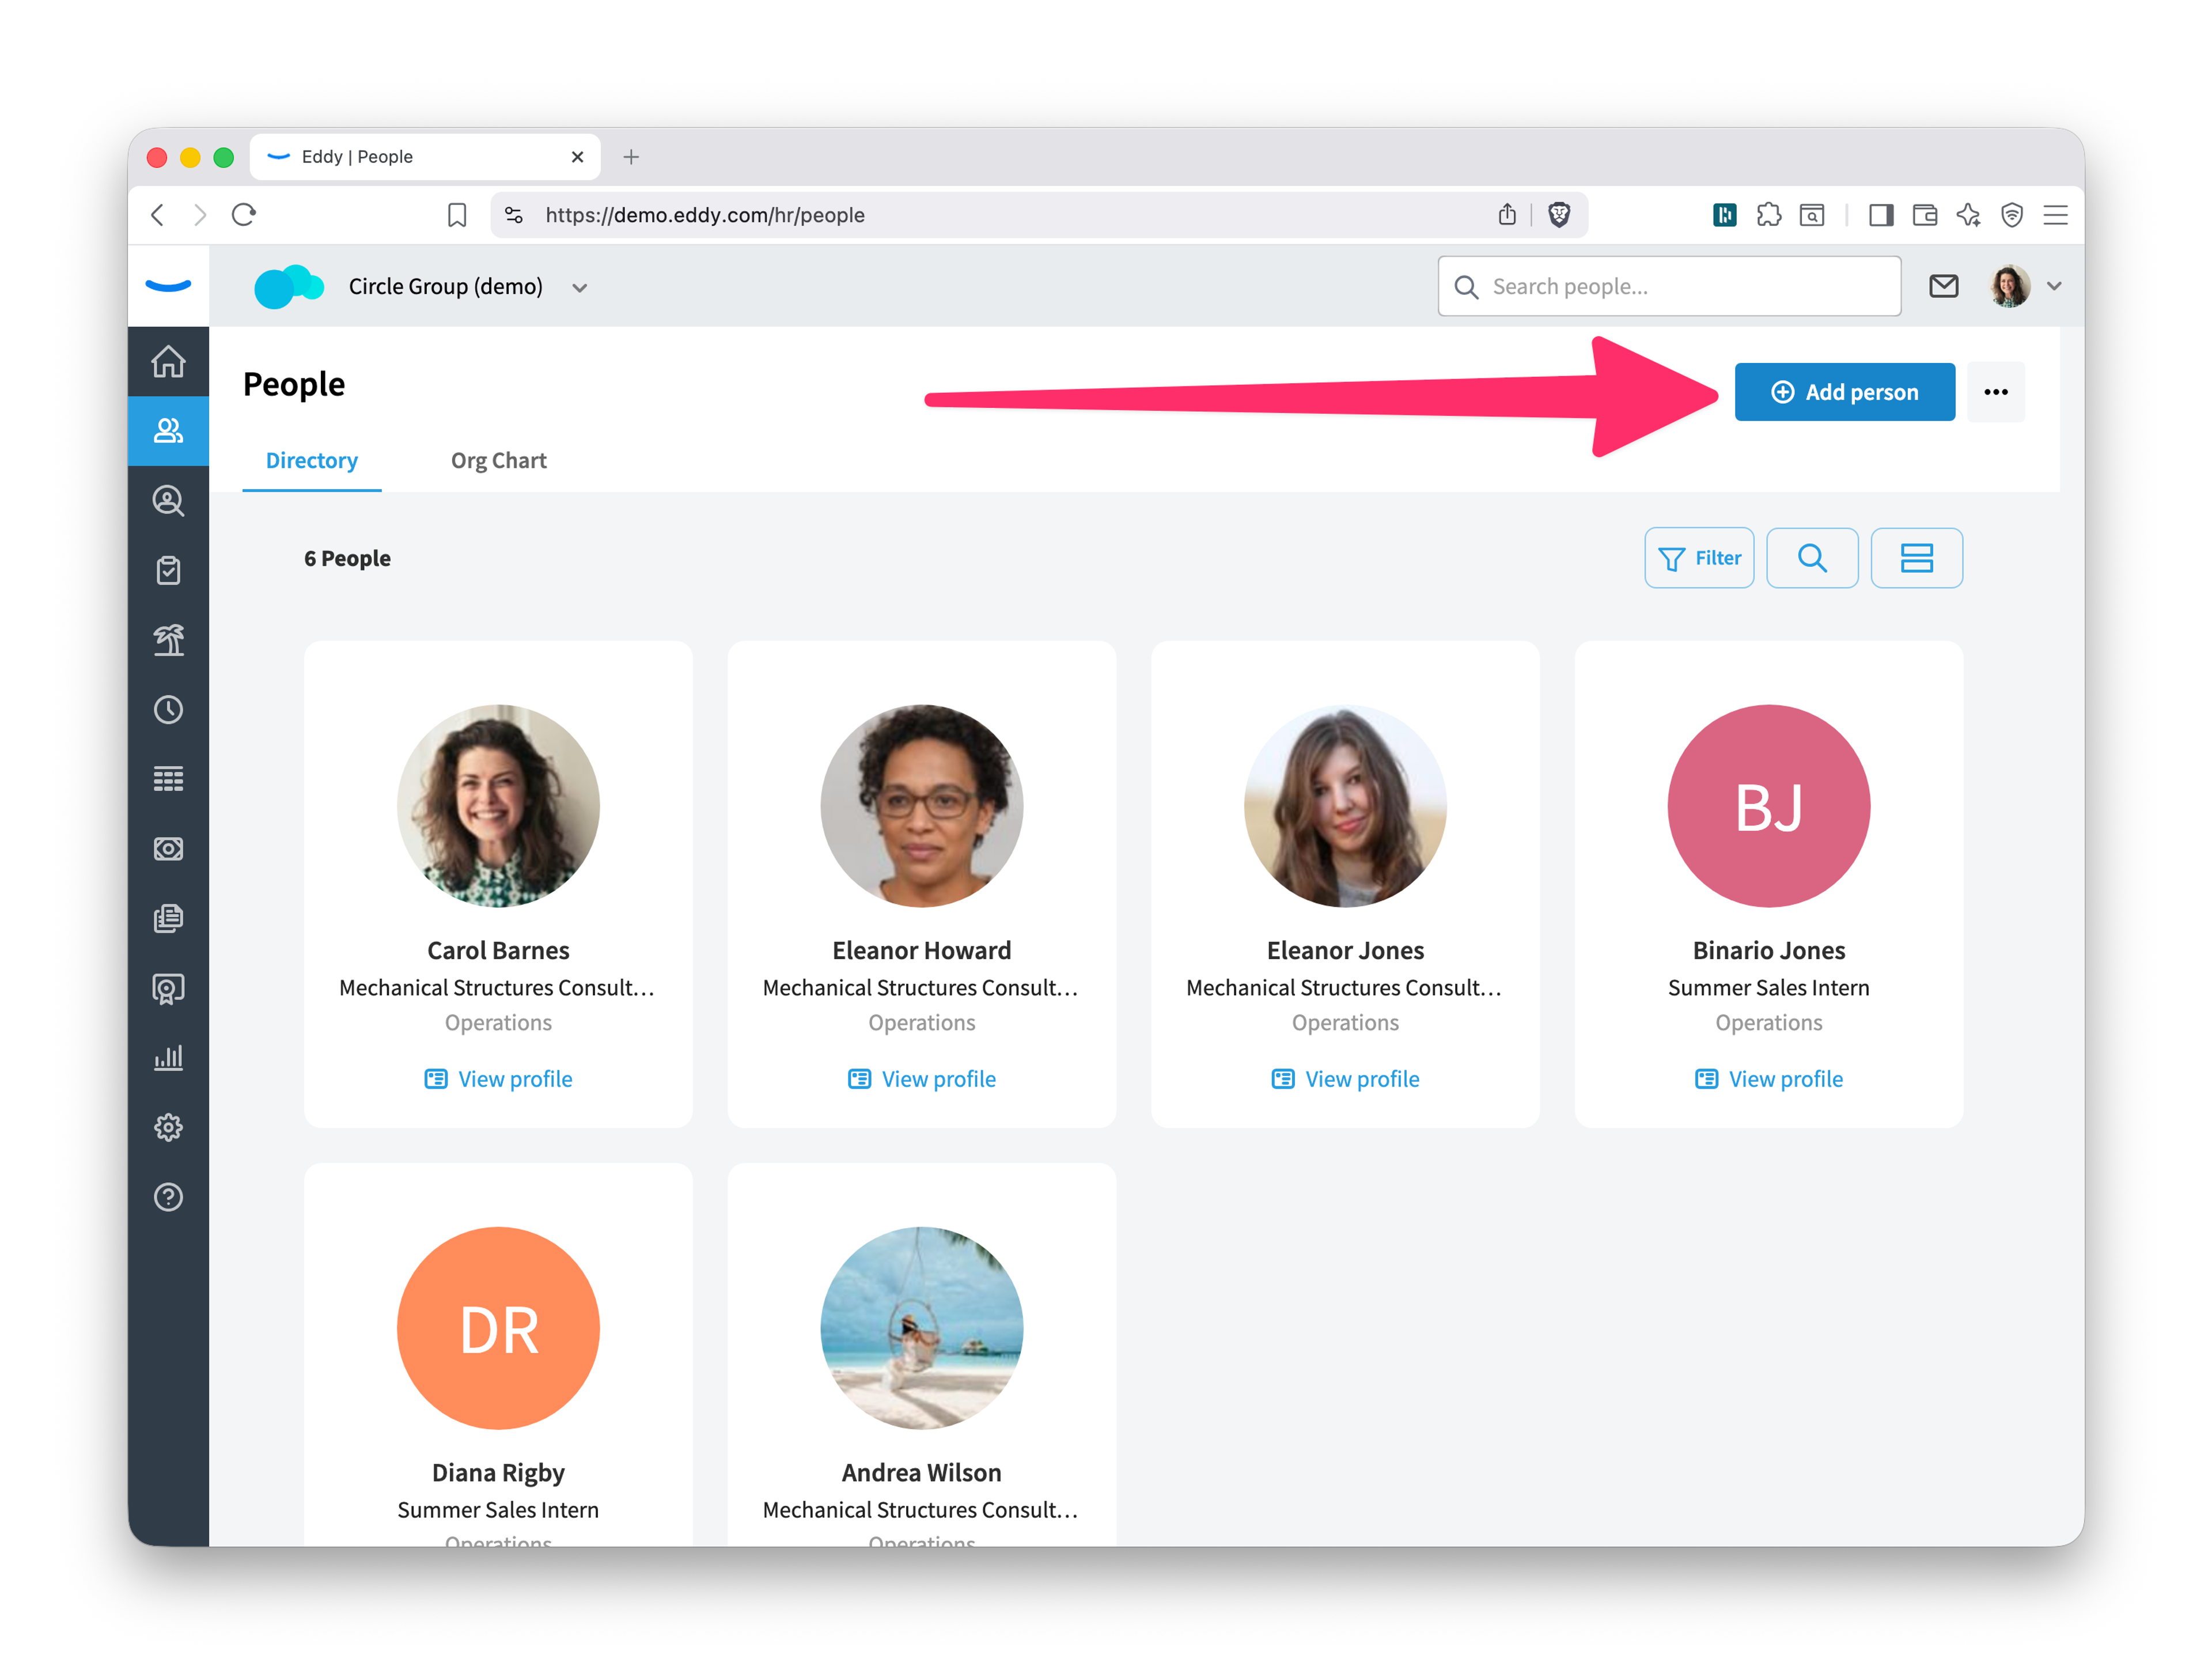
Task: Click the Andrea Wilson name
Action: pyautogui.click(x=922, y=1473)
